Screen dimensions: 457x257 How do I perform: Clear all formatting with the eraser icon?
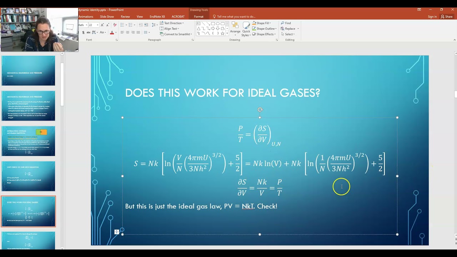click(x=115, y=25)
